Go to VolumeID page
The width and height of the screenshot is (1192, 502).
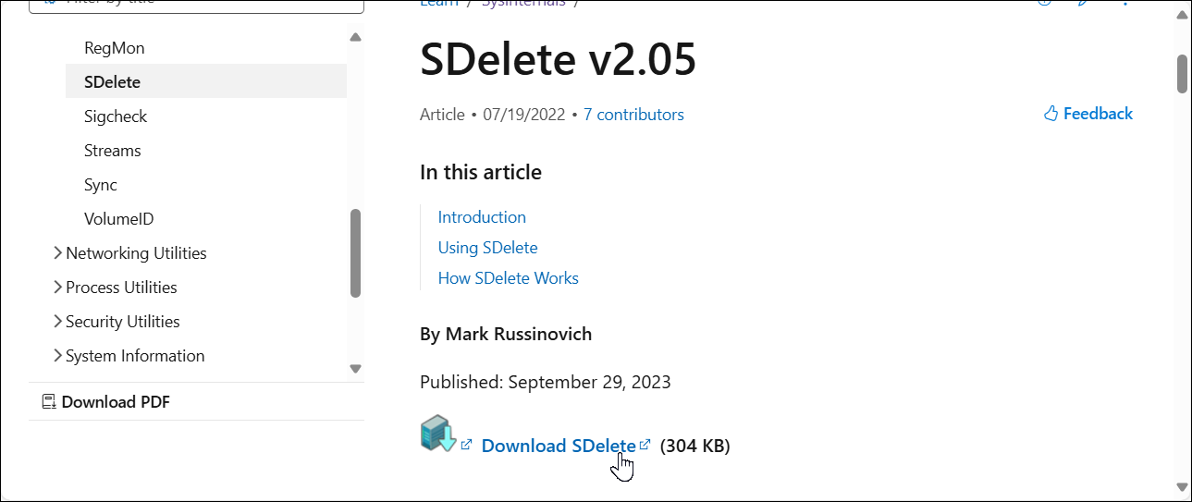click(x=118, y=219)
